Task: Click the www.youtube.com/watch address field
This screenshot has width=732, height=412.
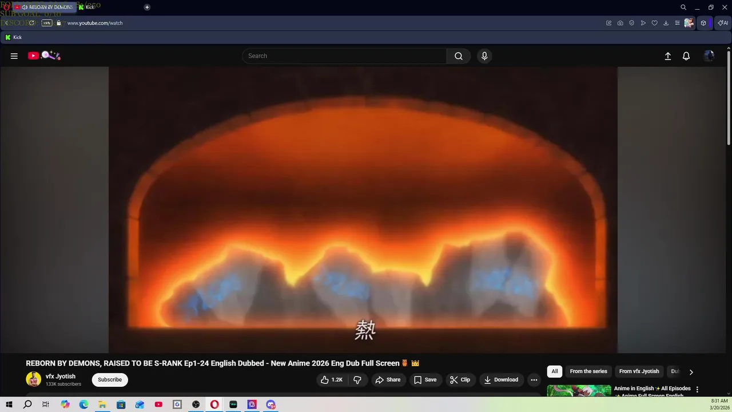Action: point(95,23)
